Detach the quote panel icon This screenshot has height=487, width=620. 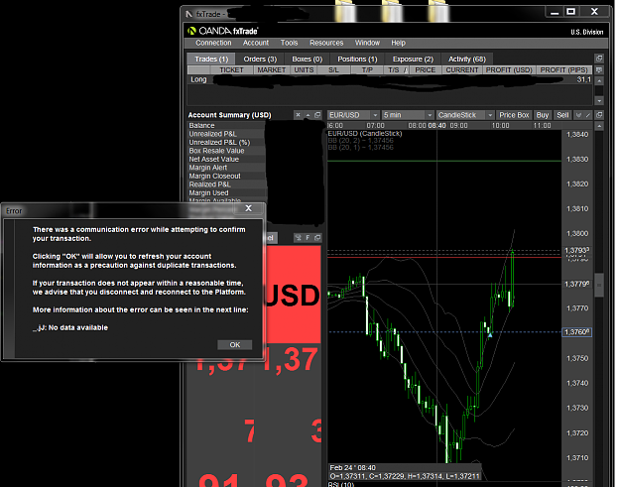(x=317, y=238)
